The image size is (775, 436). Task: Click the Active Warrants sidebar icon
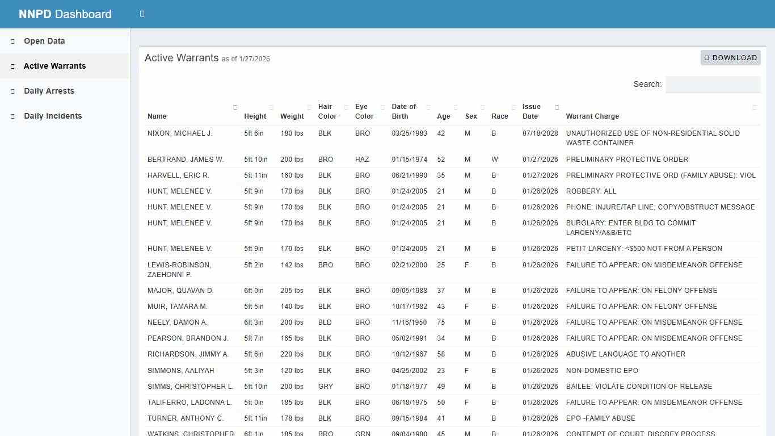coord(12,66)
